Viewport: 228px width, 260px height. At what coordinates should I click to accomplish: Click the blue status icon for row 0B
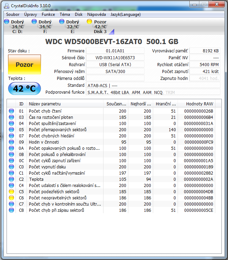11,154
